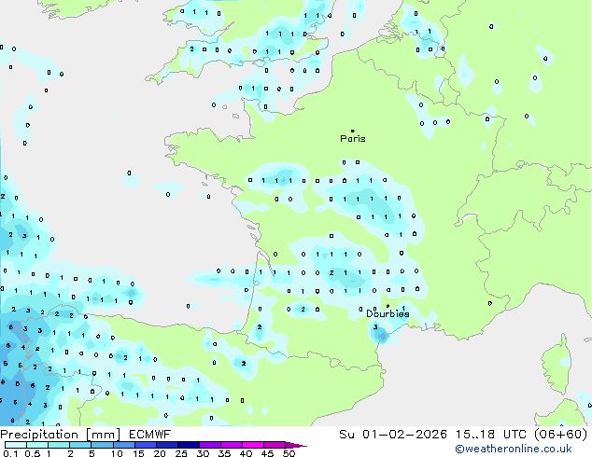
Task: Click the 'Precipitation' title word
Action: (39, 435)
